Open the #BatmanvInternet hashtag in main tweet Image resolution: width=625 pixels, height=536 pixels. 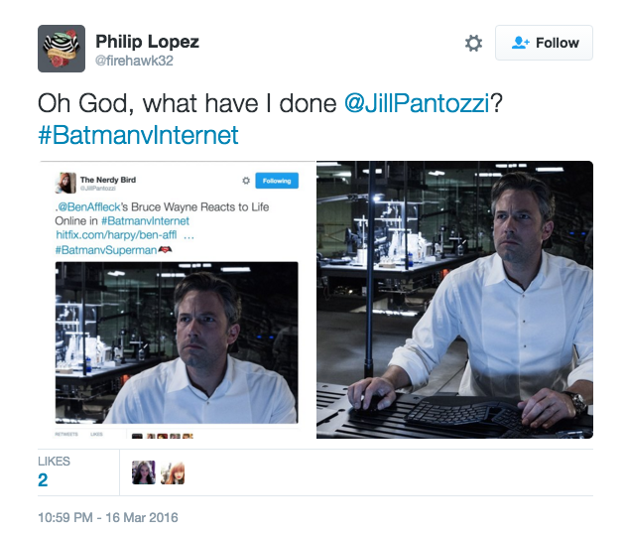pos(138,135)
